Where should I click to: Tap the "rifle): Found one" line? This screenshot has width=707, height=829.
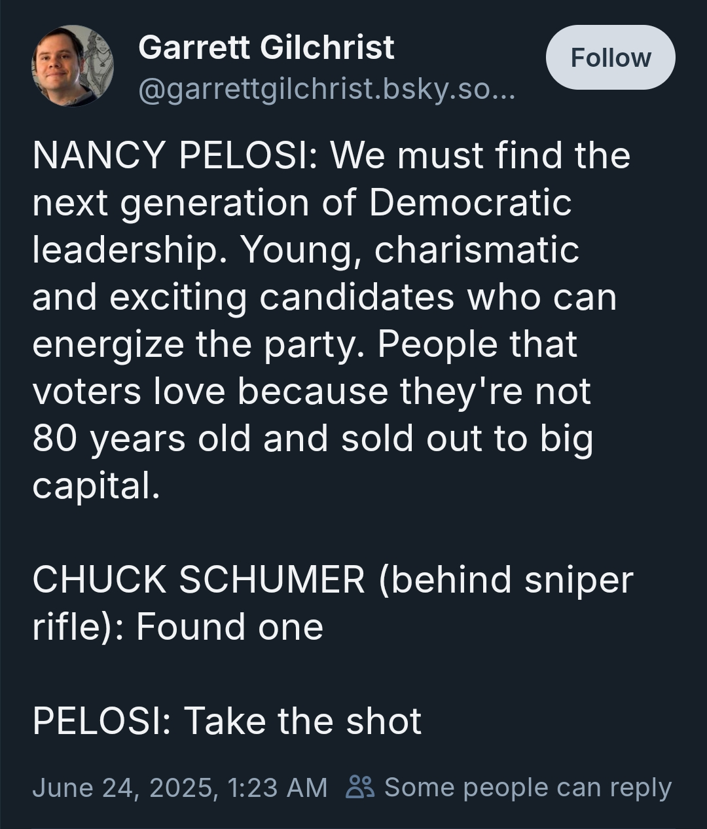click(178, 627)
